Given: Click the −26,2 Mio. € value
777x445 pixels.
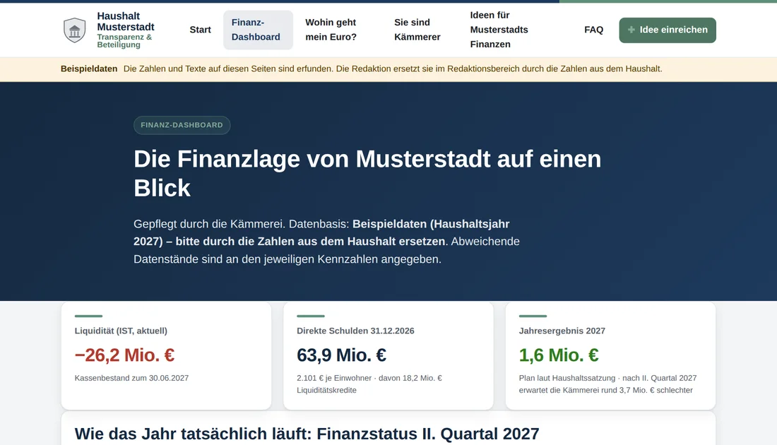Looking at the screenshot, I should click(x=124, y=355).
